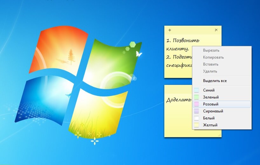Select Выделить все menu entry

pyautogui.click(x=222, y=81)
